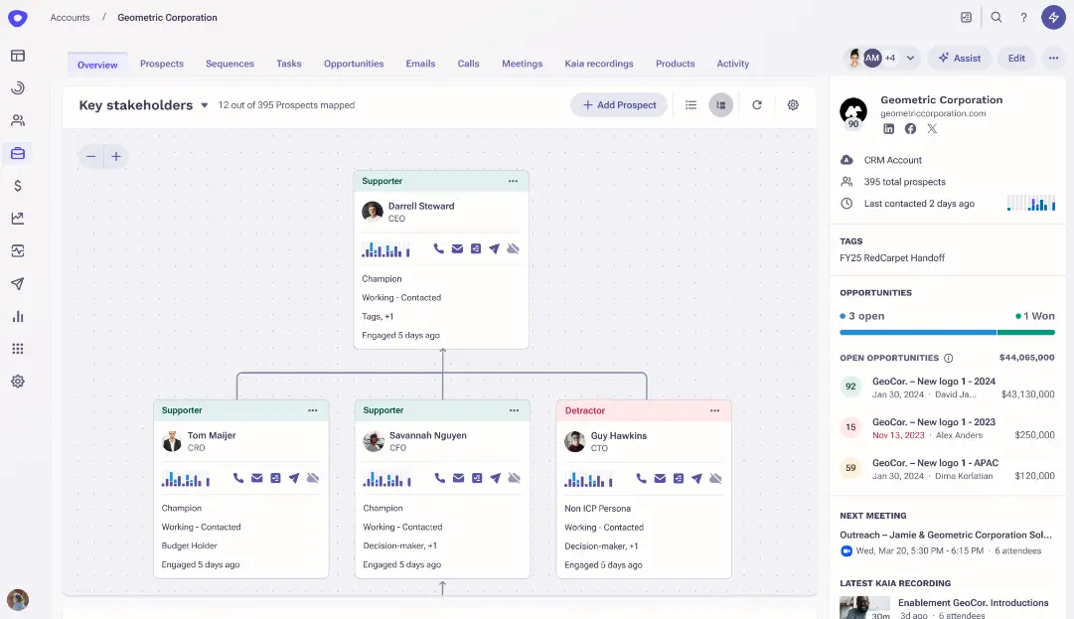Switch stakeholders view to list mode

(x=690, y=104)
